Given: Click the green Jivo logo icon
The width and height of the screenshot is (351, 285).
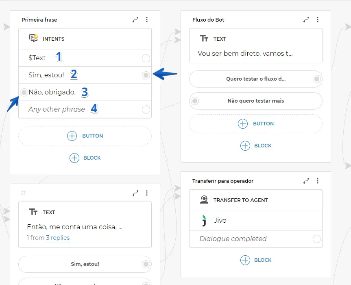Looking at the screenshot, I should (204, 220).
